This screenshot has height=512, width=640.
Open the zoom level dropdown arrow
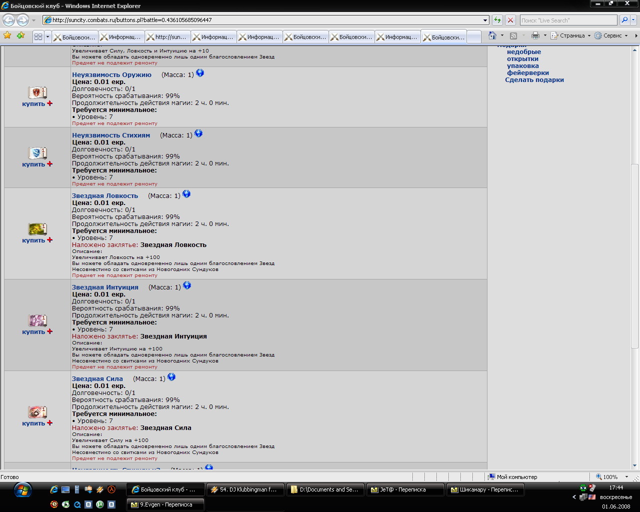point(626,477)
